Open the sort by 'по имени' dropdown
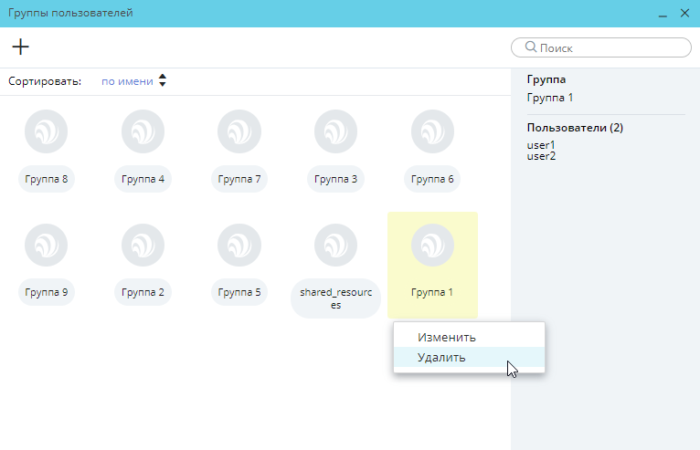The height and width of the screenshot is (450, 700). [127, 81]
